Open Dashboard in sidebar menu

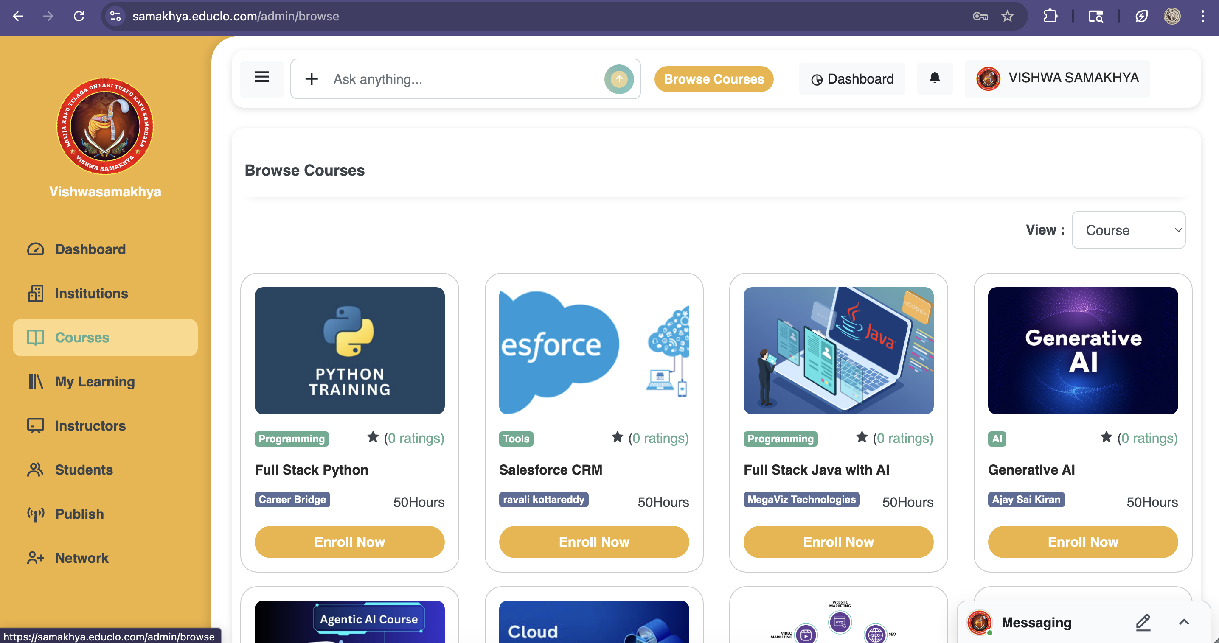pos(105,249)
